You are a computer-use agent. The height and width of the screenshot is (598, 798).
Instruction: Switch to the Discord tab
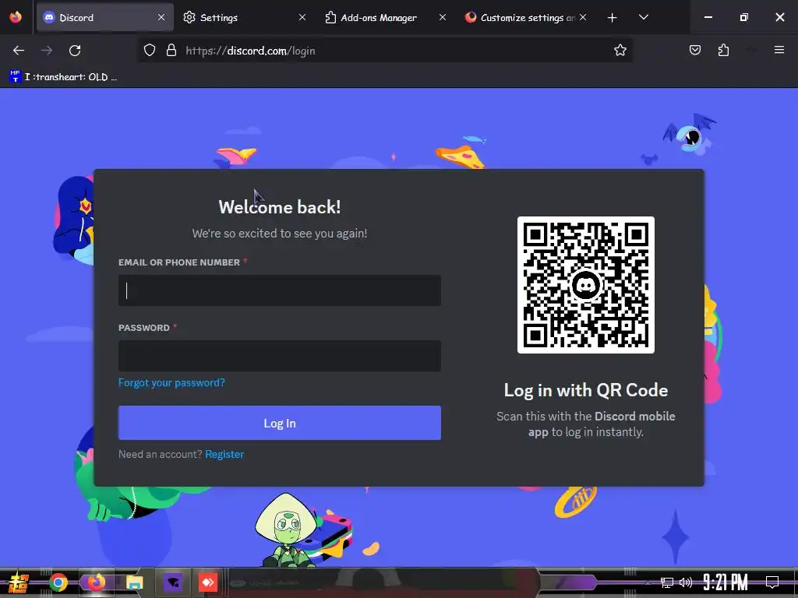pyautogui.click(x=105, y=17)
